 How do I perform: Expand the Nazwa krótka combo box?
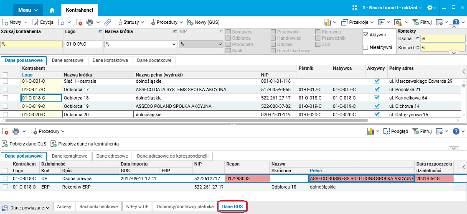[x=174, y=44]
